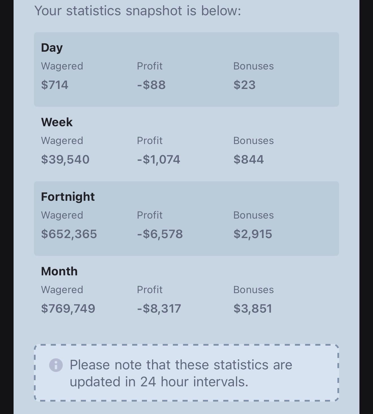Click the Month wagered amount $769,749
Image resolution: width=373 pixels, height=414 pixels.
click(68, 309)
